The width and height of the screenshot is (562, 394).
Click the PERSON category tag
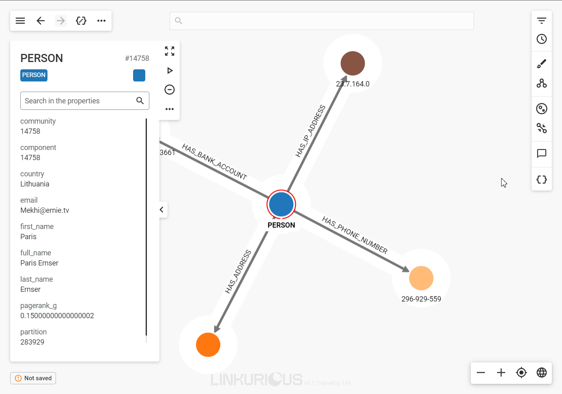tap(34, 75)
